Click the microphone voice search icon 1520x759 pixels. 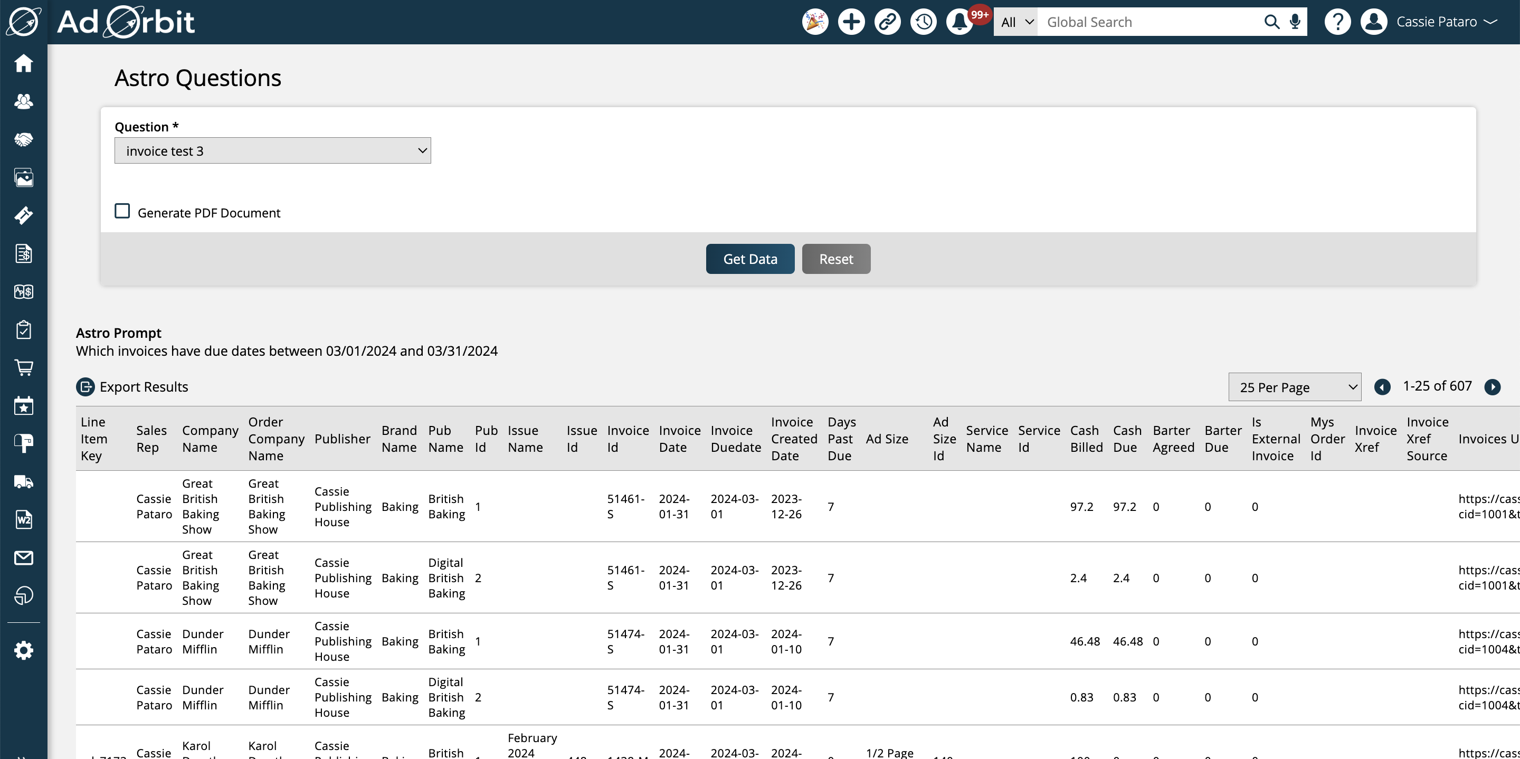tap(1295, 22)
